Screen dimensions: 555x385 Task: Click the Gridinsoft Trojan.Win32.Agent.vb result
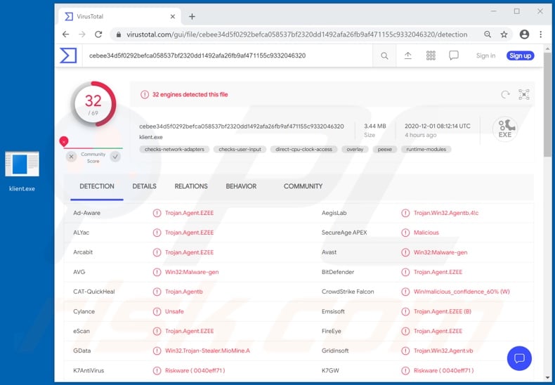pos(443,351)
